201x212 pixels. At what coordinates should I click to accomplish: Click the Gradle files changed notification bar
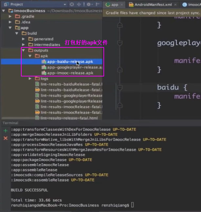pyautogui.click(x=152, y=13)
